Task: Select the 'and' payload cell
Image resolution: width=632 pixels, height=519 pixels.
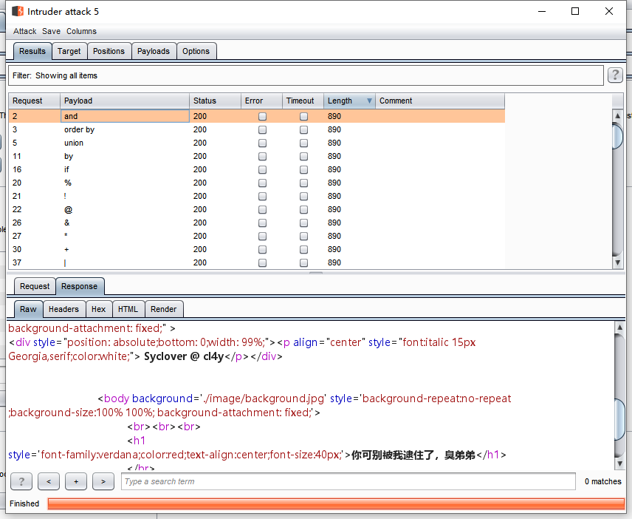Action: click(125, 116)
